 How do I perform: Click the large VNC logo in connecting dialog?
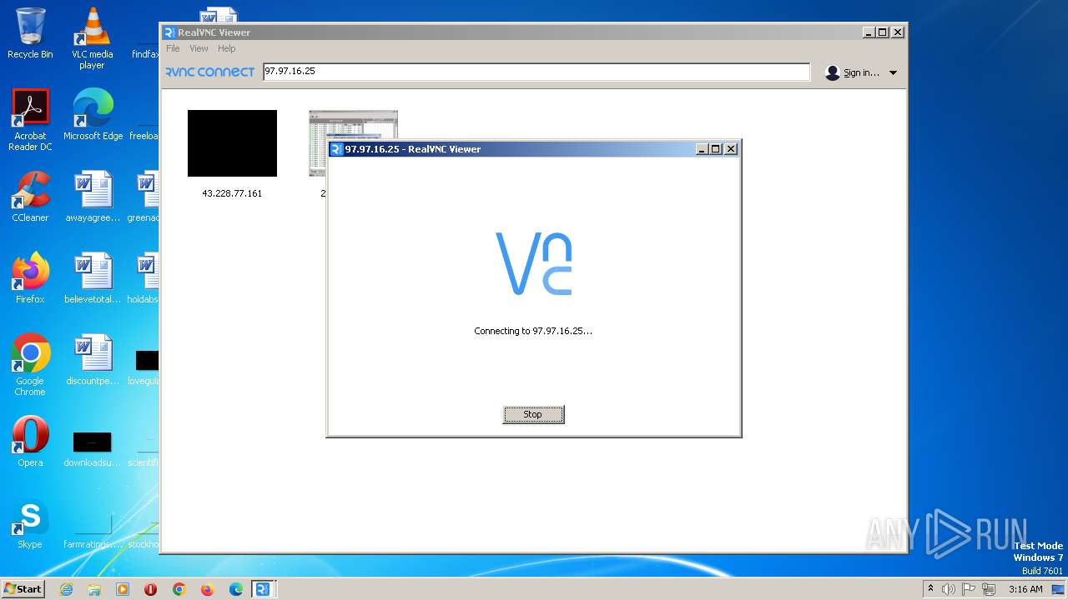pyautogui.click(x=534, y=263)
